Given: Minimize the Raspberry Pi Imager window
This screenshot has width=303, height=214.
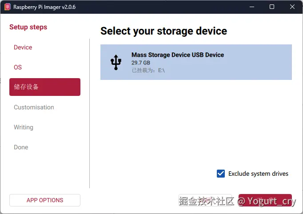Looking at the screenshot, I should (x=252, y=7).
